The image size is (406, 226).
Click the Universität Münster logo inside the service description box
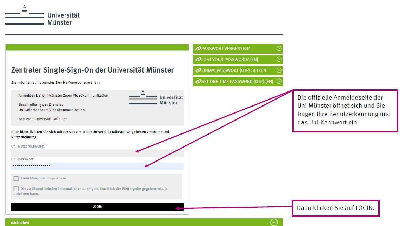(156, 98)
